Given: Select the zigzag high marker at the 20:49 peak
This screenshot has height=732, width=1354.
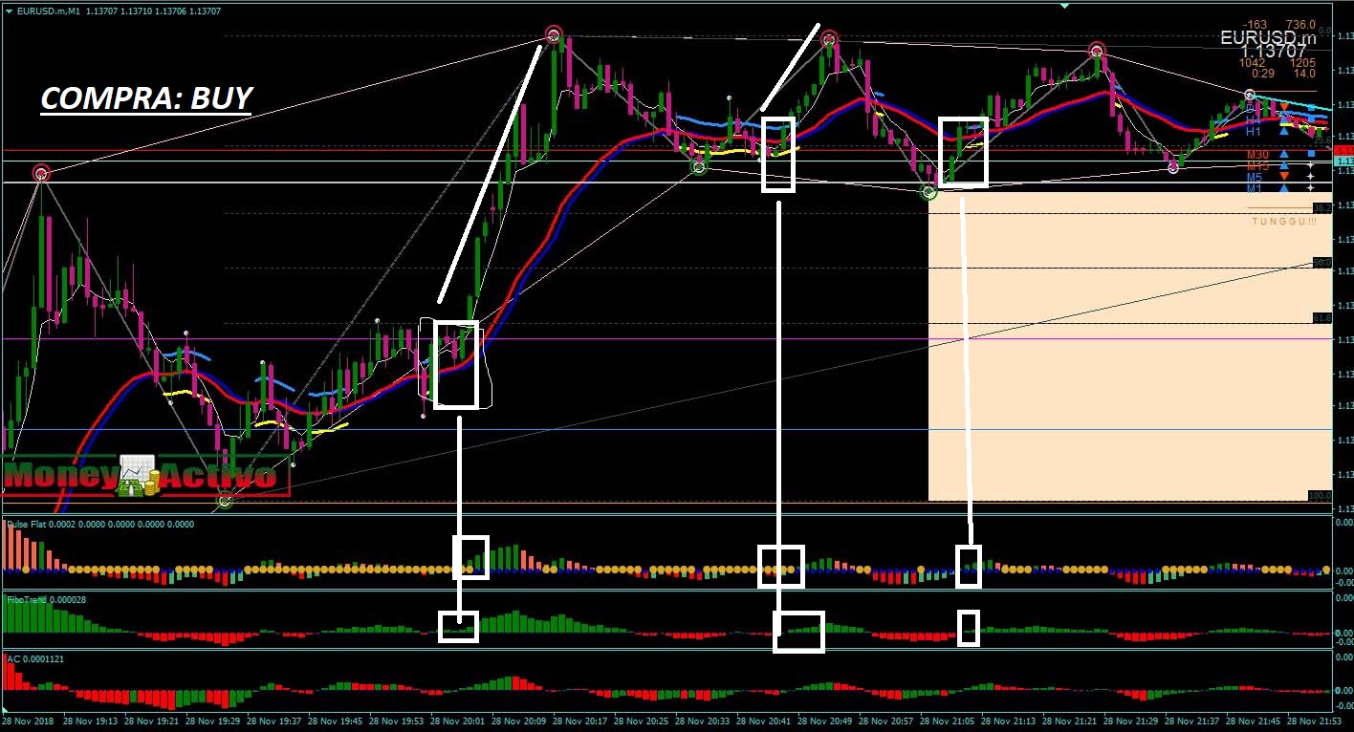Looking at the screenshot, I should point(829,39).
